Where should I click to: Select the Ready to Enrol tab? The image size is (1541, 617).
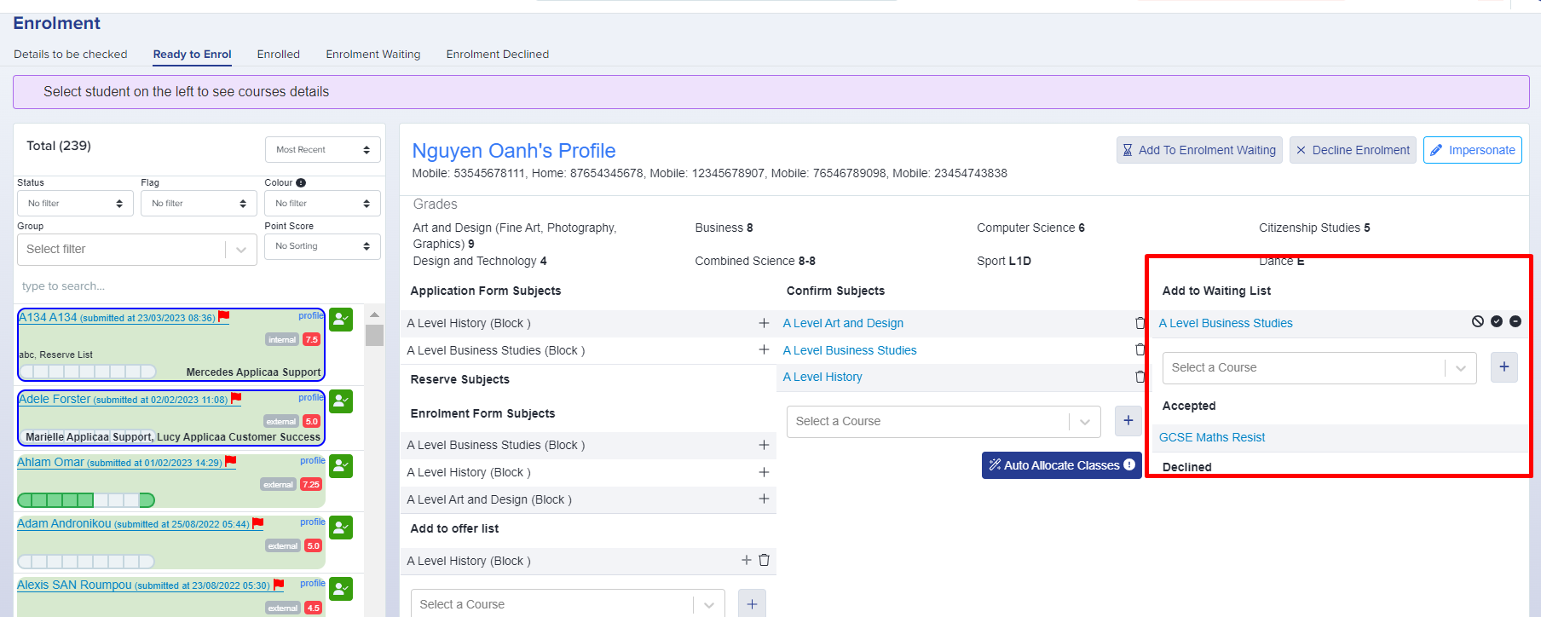pos(193,54)
